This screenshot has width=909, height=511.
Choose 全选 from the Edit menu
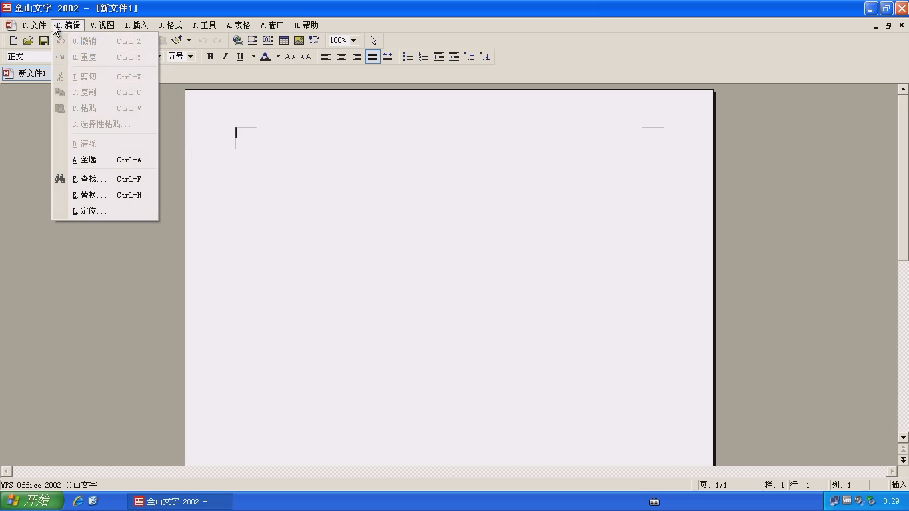point(105,160)
